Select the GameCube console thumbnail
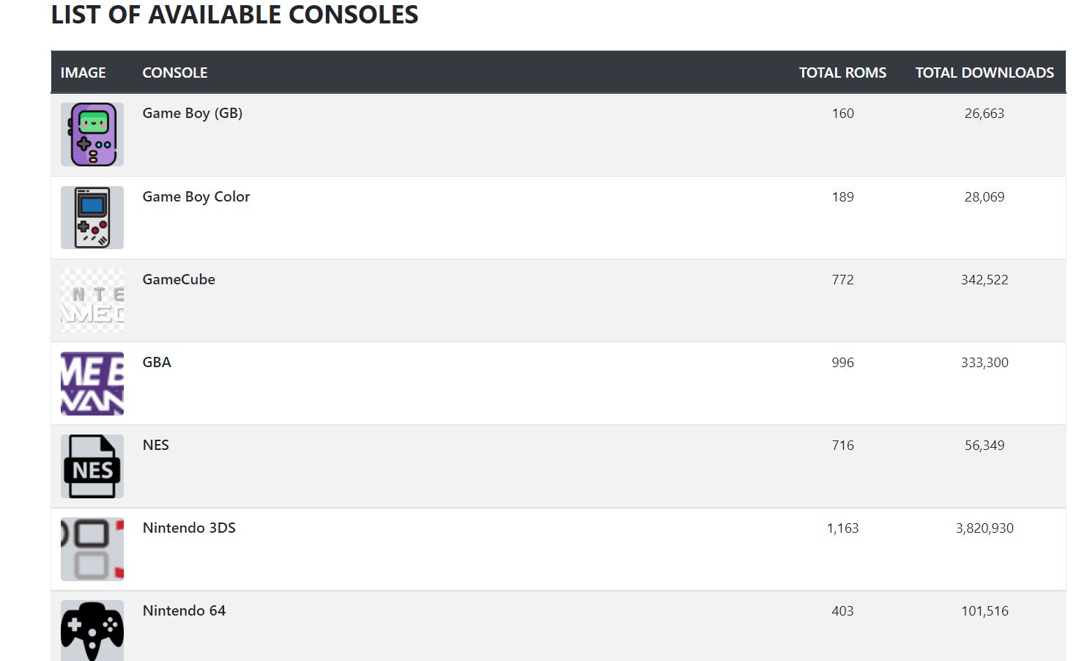Viewport: 1087px width, 661px height. tap(92, 300)
